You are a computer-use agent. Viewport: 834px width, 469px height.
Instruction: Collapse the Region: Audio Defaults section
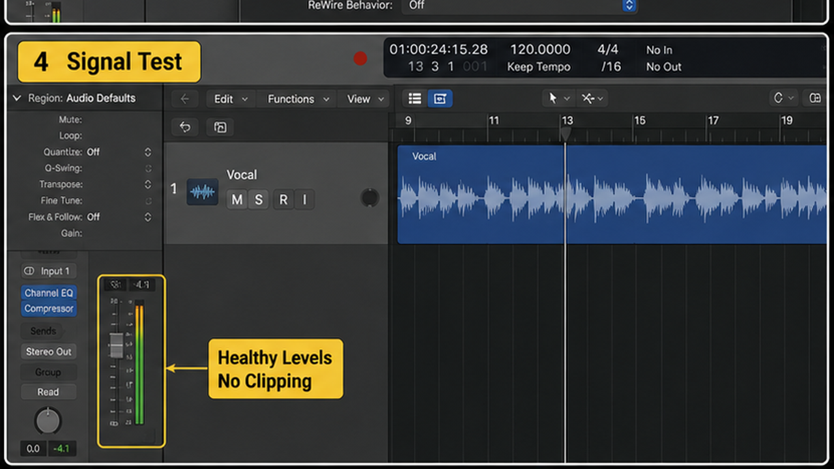point(17,98)
